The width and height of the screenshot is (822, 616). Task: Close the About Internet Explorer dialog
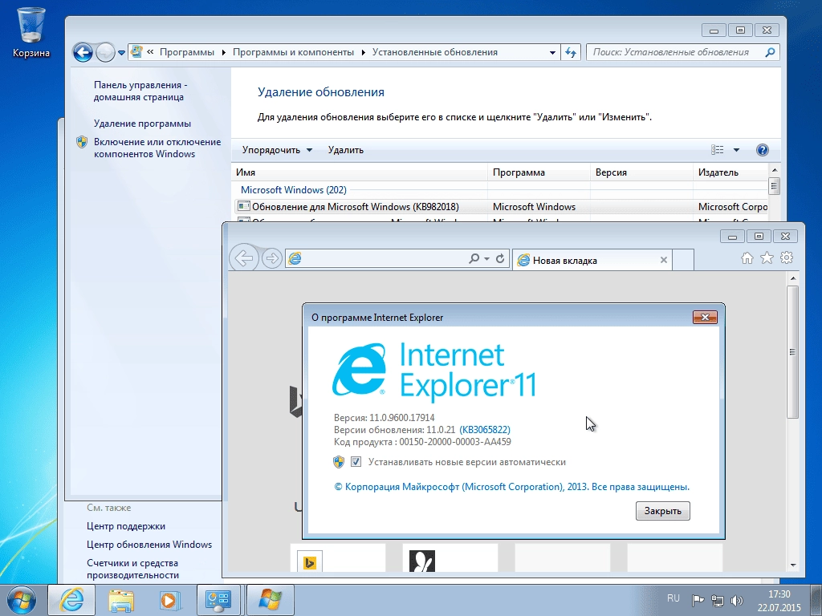[705, 317]
